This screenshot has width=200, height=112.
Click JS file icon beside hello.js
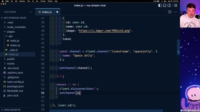pos(8,41)
